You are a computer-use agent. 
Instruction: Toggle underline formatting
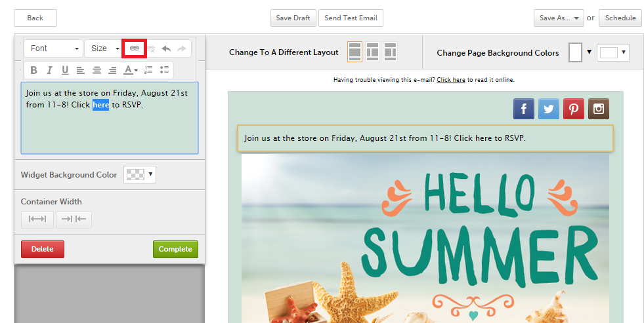65,70
